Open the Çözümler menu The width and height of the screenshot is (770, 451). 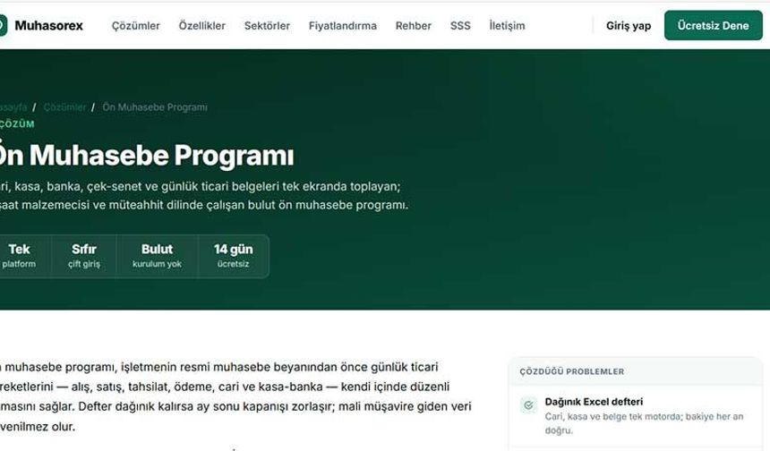(x=136, y=26)
